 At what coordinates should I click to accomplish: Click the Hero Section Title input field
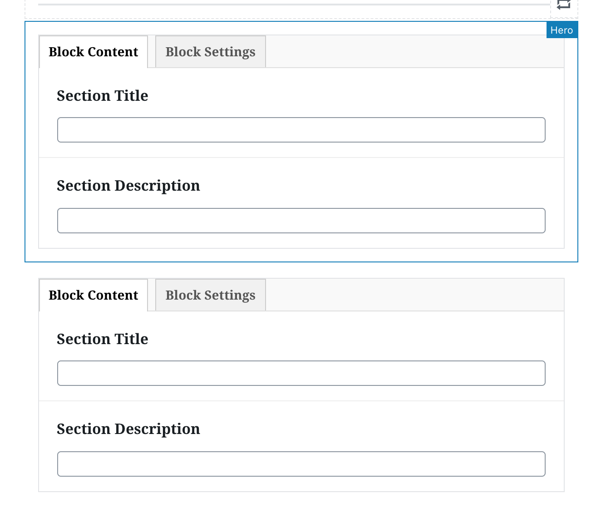pyautogui.click(x=301, y=130)
